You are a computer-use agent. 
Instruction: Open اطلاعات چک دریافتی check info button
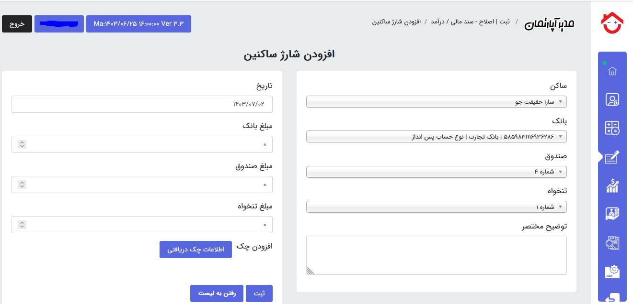point(196,250)
